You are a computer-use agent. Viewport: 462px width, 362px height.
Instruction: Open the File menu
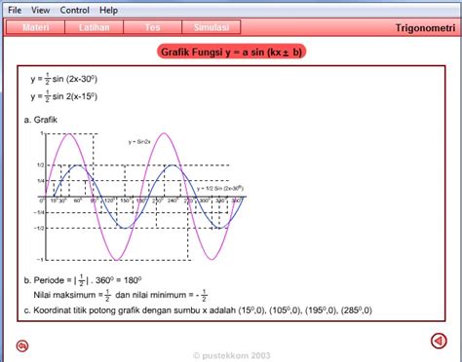pos(15,10)
